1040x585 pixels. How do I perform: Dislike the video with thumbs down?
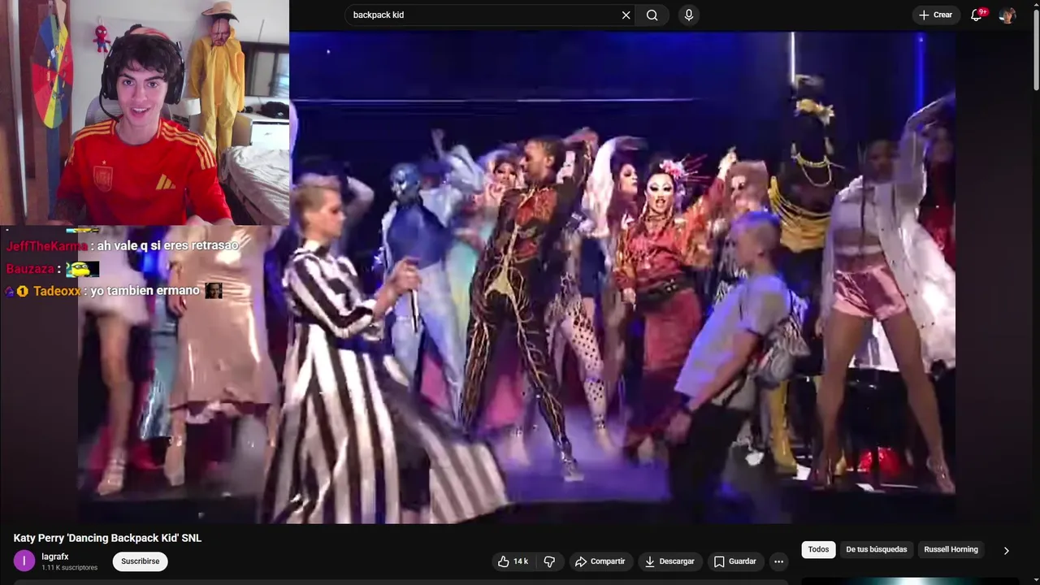coord(549,561)
